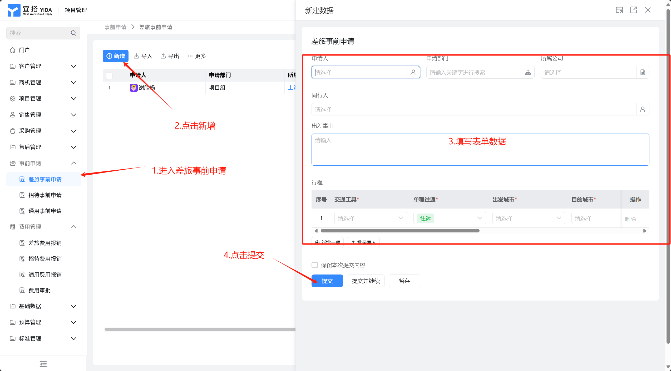This screenshot has width=671, height=371.
Task: Select the table header select-all checkbox
Action: click(109, 75)
